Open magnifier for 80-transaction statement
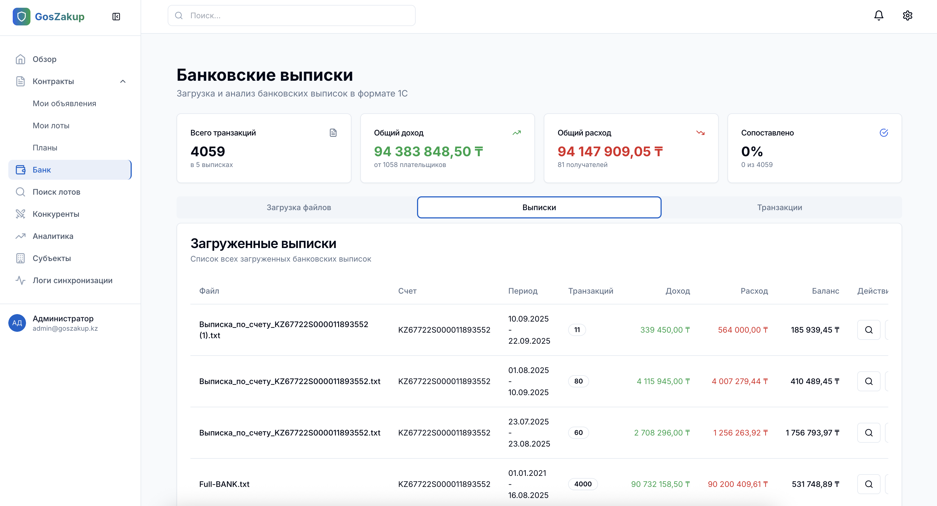The image size is (937, 506). (868, 381)
